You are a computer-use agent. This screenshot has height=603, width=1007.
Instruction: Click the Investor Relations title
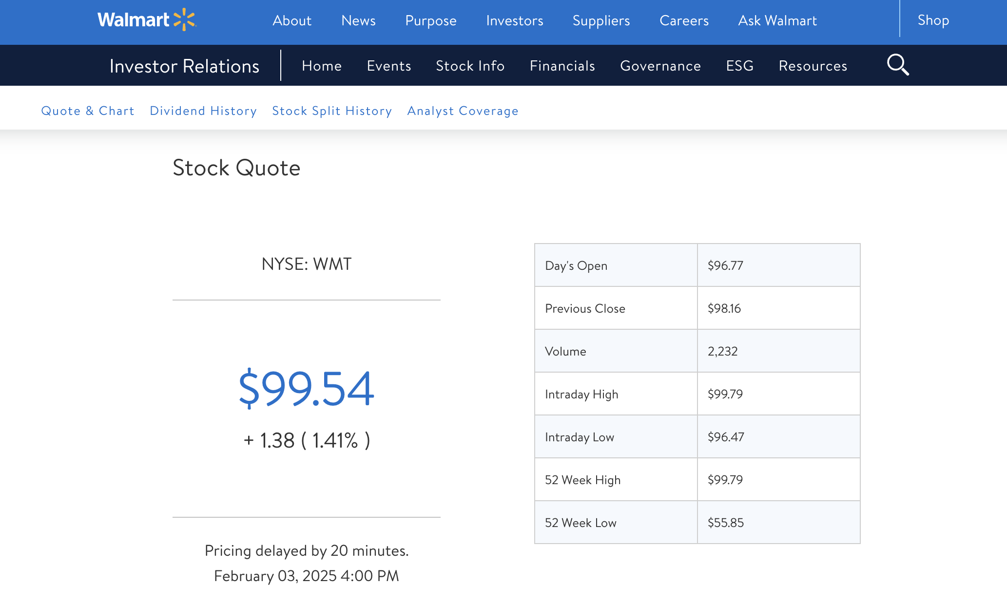pyautogui.click(x=184, y=66)
